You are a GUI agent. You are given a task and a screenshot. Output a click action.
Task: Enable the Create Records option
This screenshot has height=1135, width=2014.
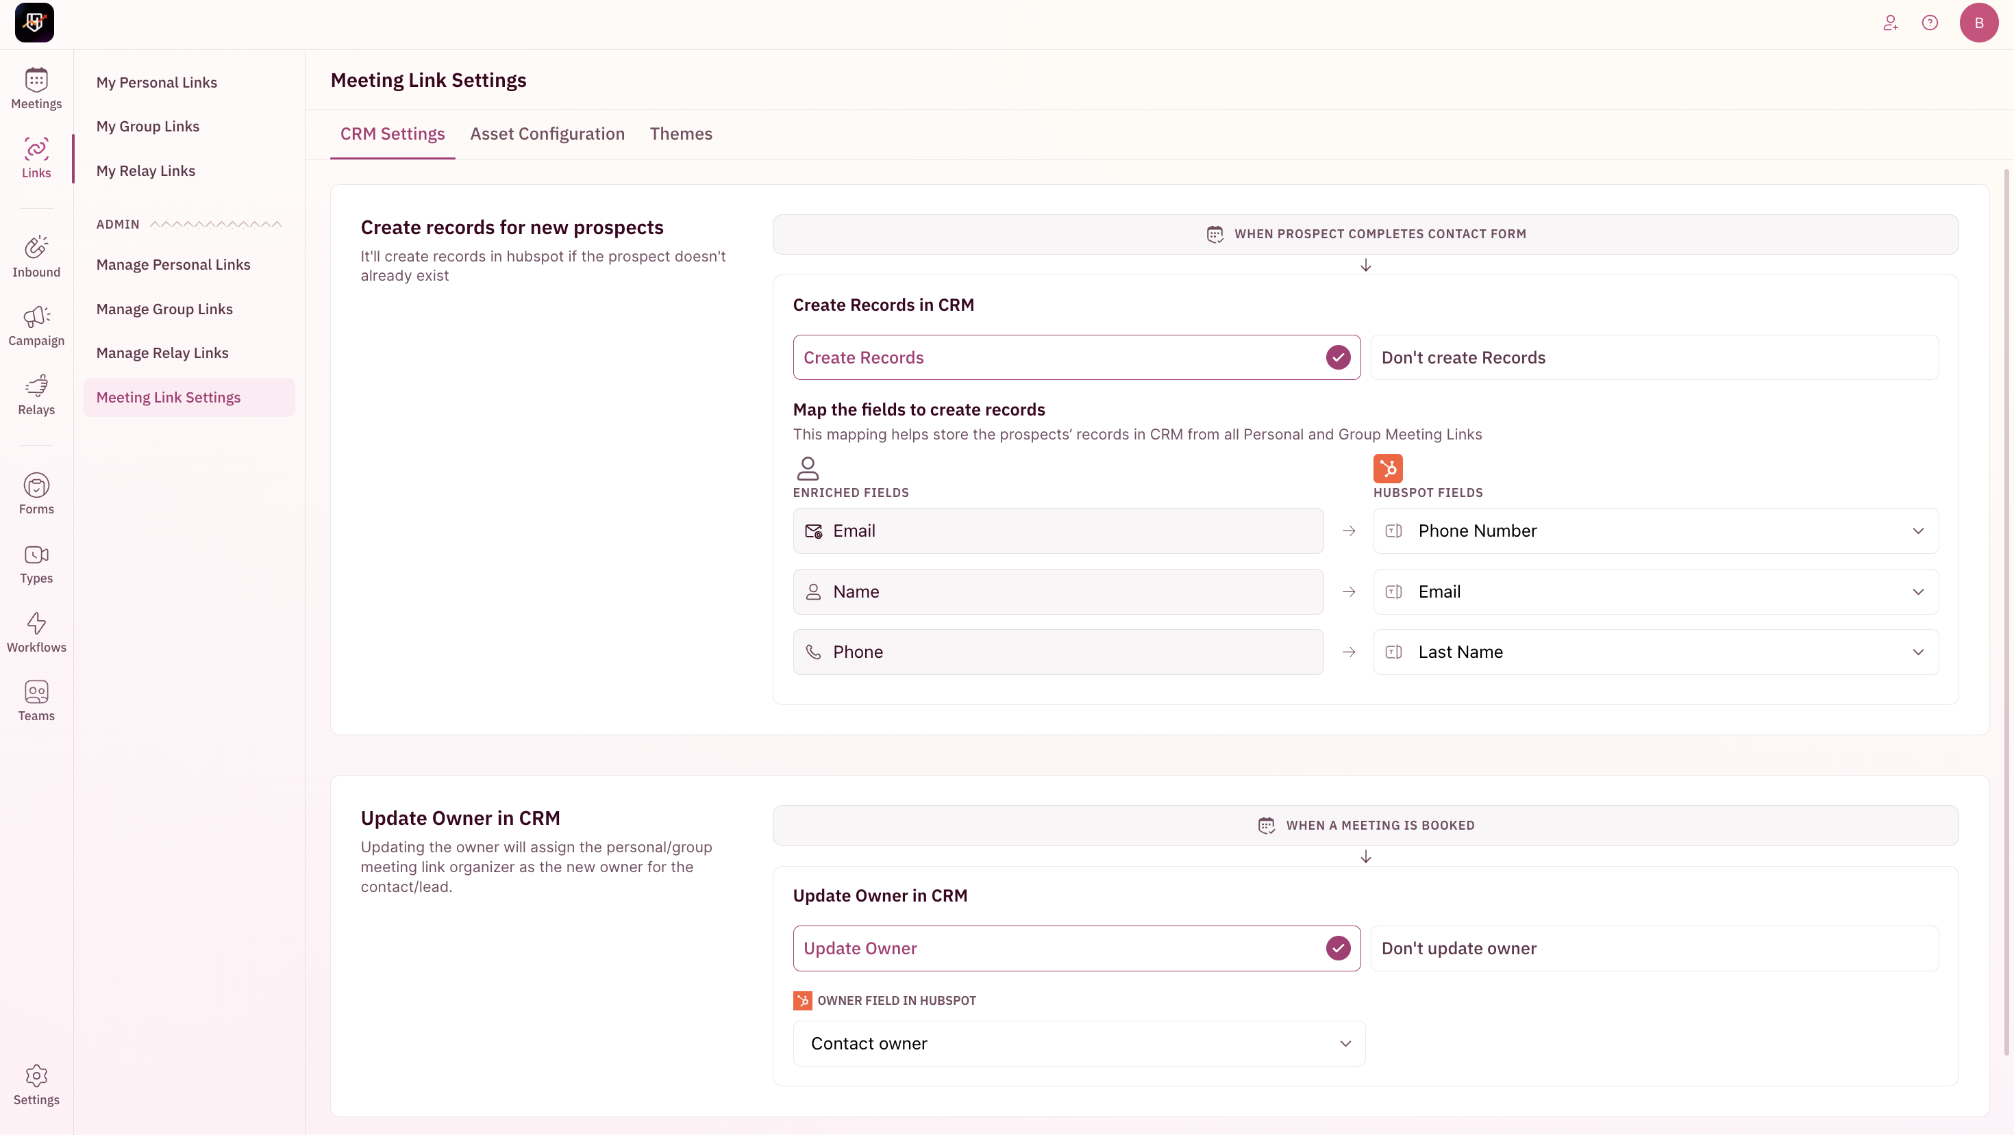[1076, 357]
